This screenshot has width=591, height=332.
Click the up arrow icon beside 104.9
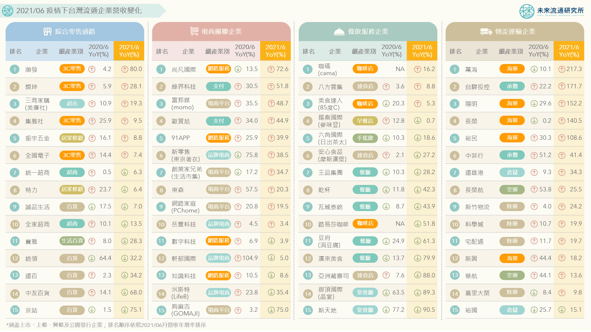tap(238, 258)
